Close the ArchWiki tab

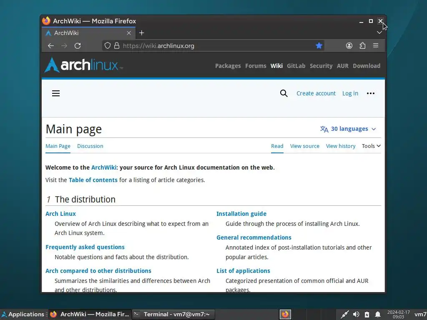tap(129, 33)
